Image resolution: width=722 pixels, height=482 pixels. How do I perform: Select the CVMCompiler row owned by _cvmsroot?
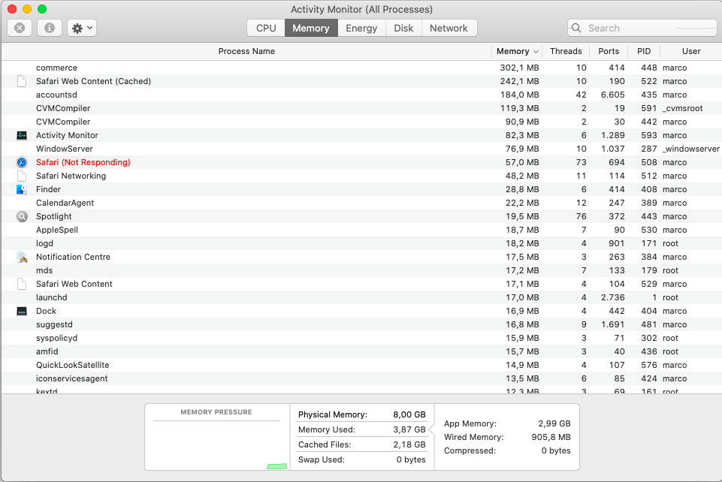361,108
